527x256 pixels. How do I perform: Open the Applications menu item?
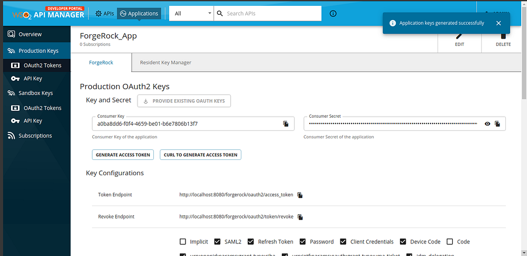point(139,14)
